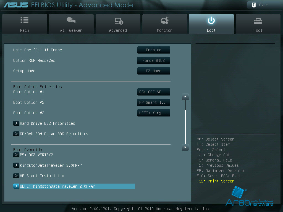Screen dimensions: 283x212
Task: Select the Boot tab label
Action: [211, 30]
